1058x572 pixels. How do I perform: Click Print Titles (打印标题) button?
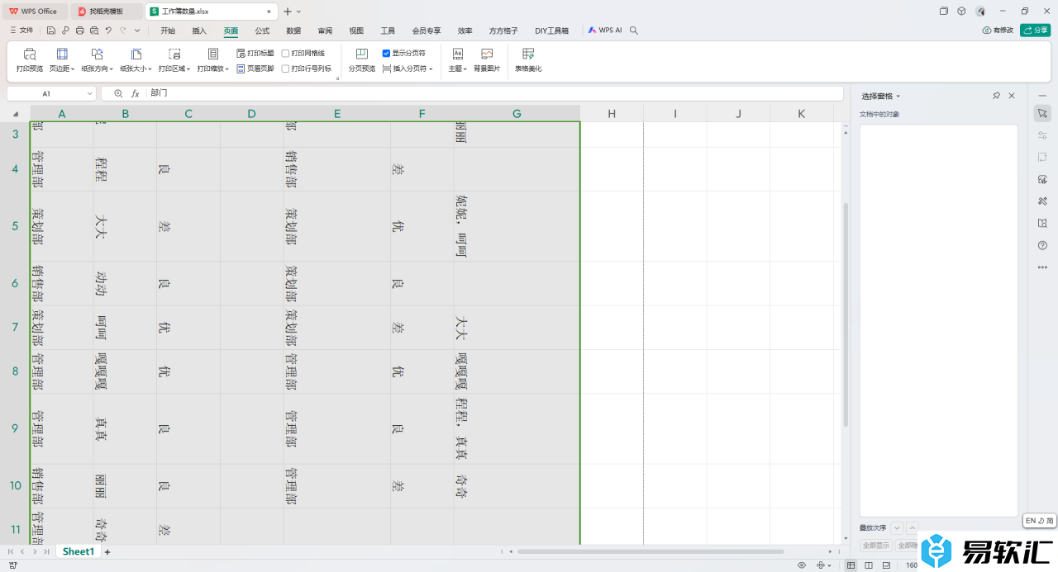point(255,53)
